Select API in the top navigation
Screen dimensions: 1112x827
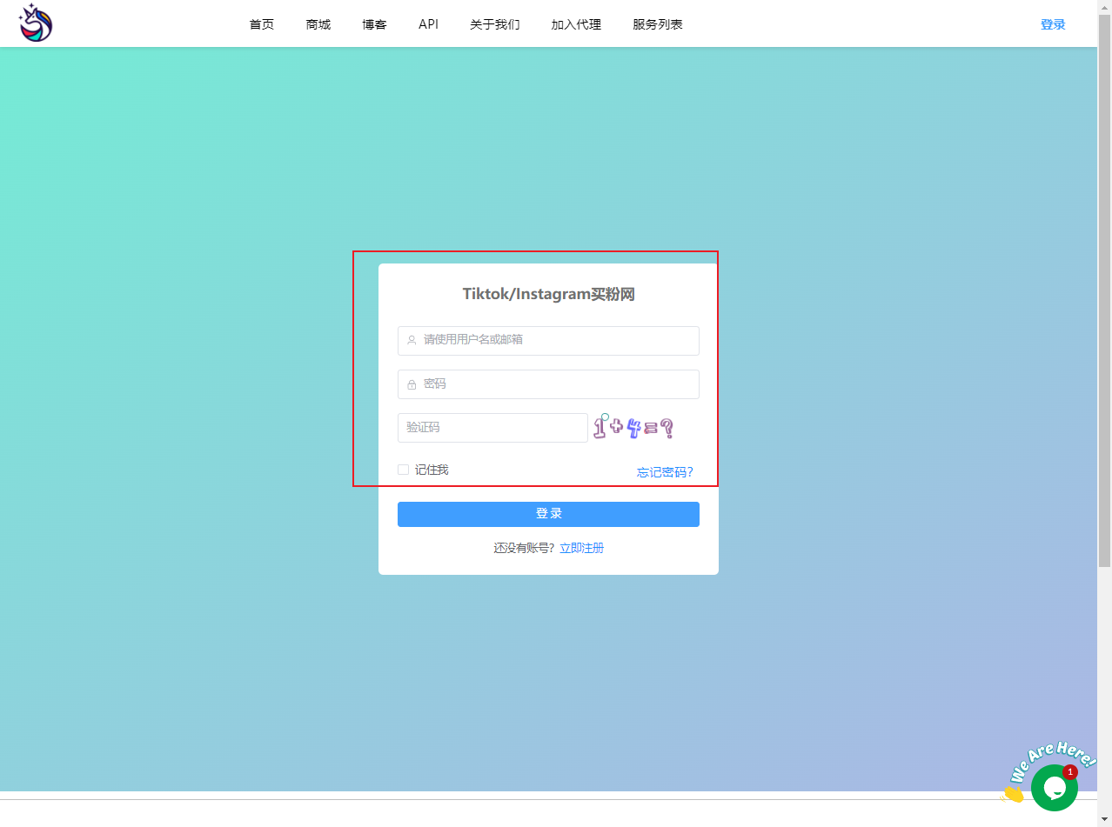(429, 24)
